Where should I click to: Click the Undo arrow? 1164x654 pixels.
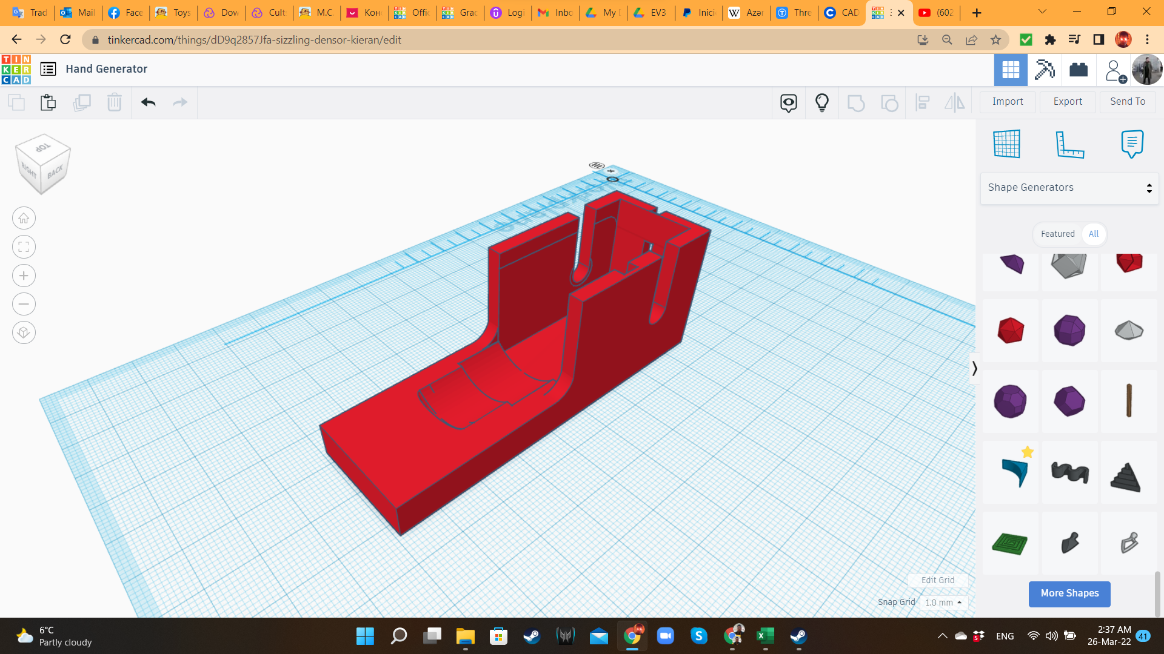148,102
